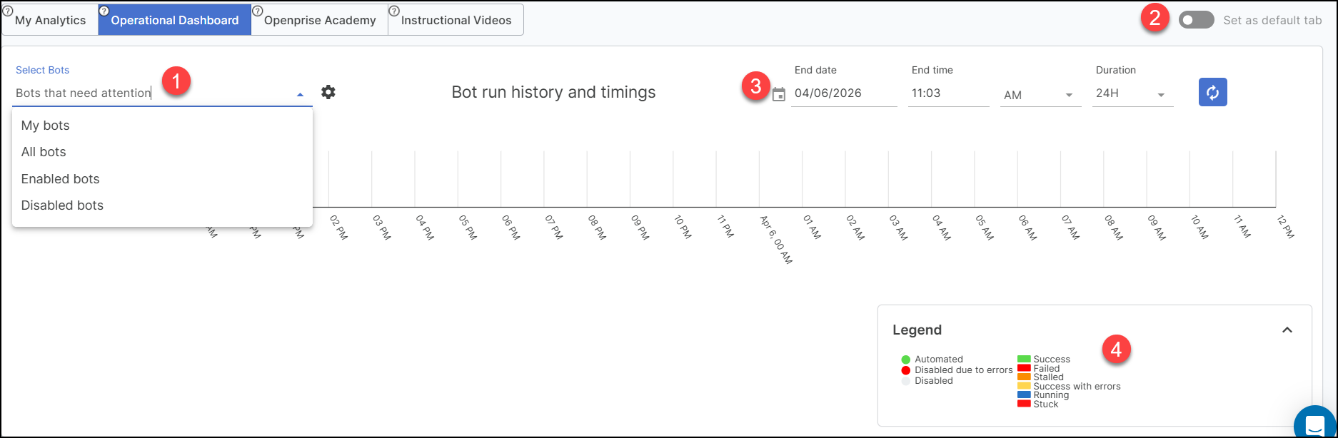This screenshot has width=1338, height=438.
Task: Click the green Automated legend dot
Action: (x=906, y=360)
